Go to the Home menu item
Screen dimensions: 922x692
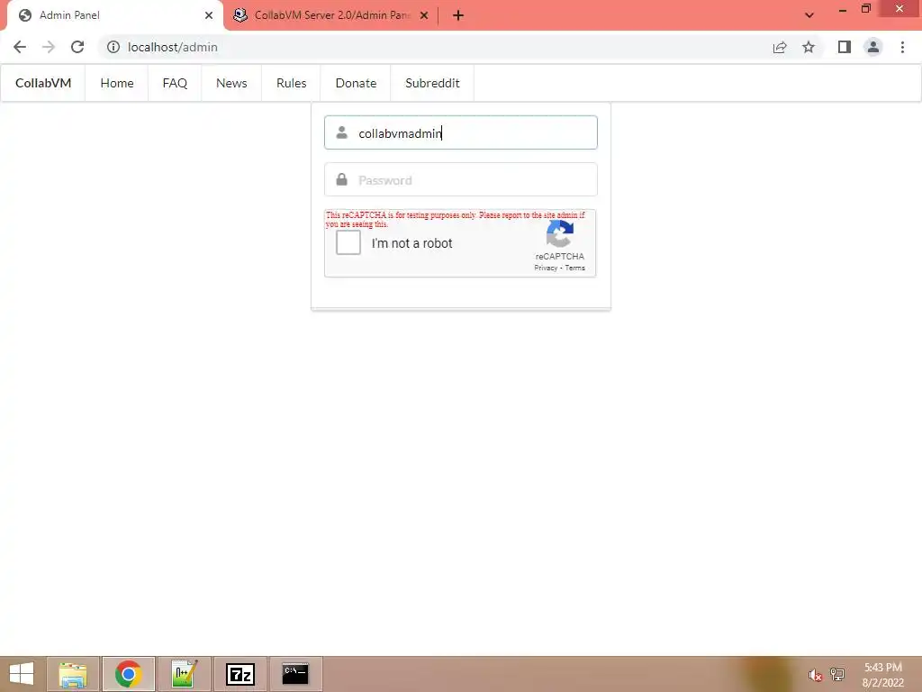pyautogui.click(x=117, y=83)
